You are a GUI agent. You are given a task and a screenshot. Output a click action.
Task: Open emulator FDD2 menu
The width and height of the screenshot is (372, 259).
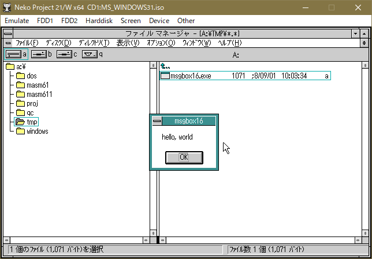pyautogui.click(x=69, y=21)
